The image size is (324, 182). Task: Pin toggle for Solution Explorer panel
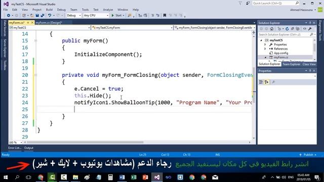(x=310, y=23)
